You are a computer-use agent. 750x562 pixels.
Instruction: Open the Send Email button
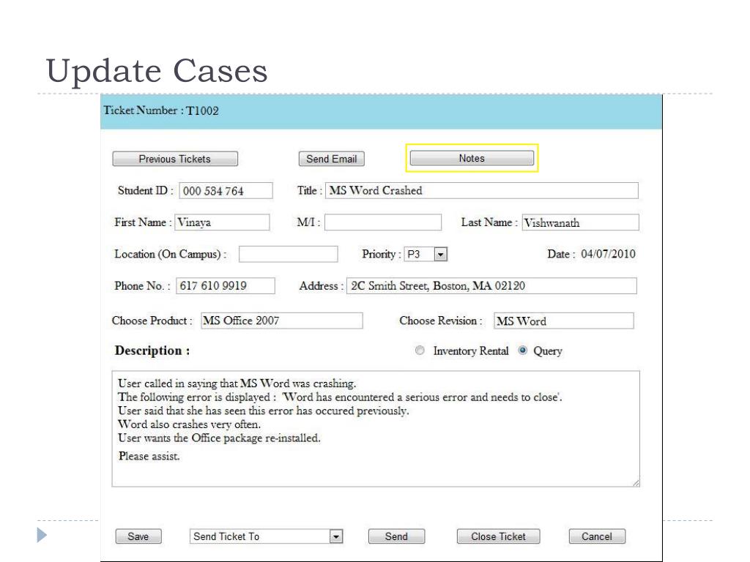332,159
